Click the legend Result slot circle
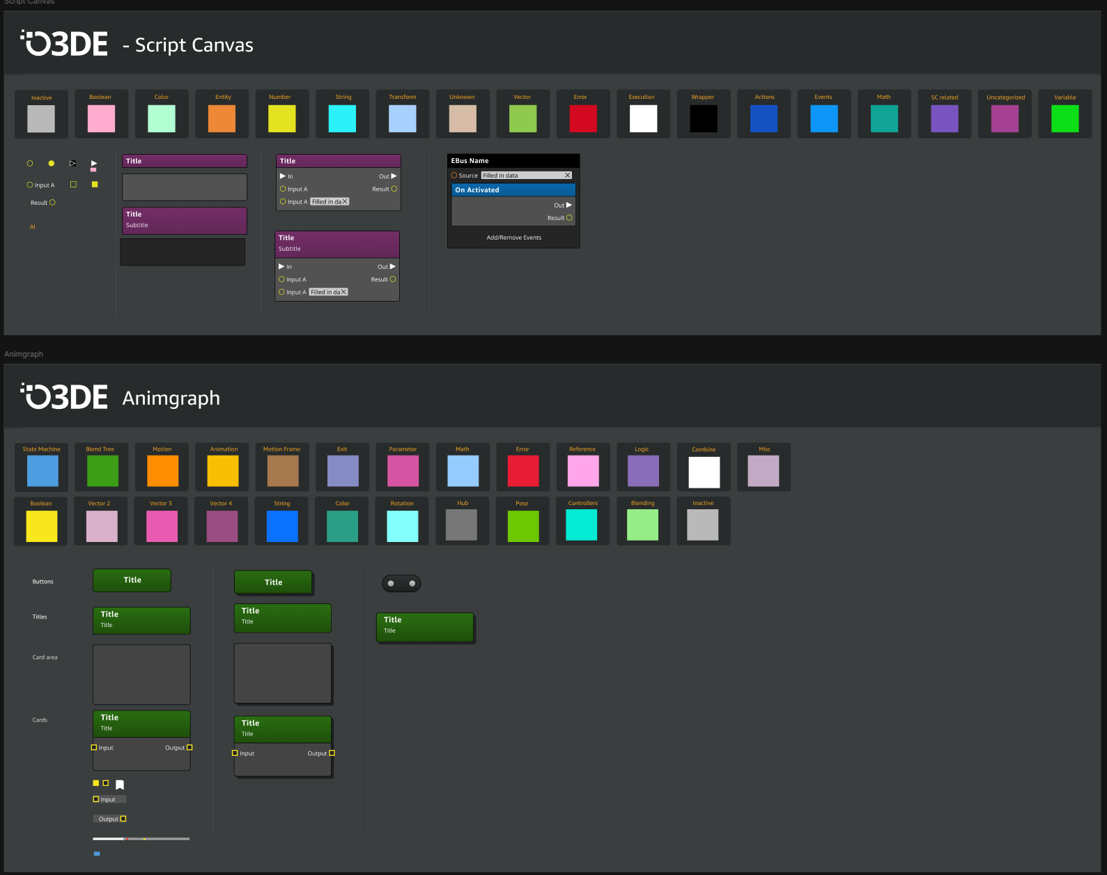Viewport: 1107px width, 875px height. [52, 203]
